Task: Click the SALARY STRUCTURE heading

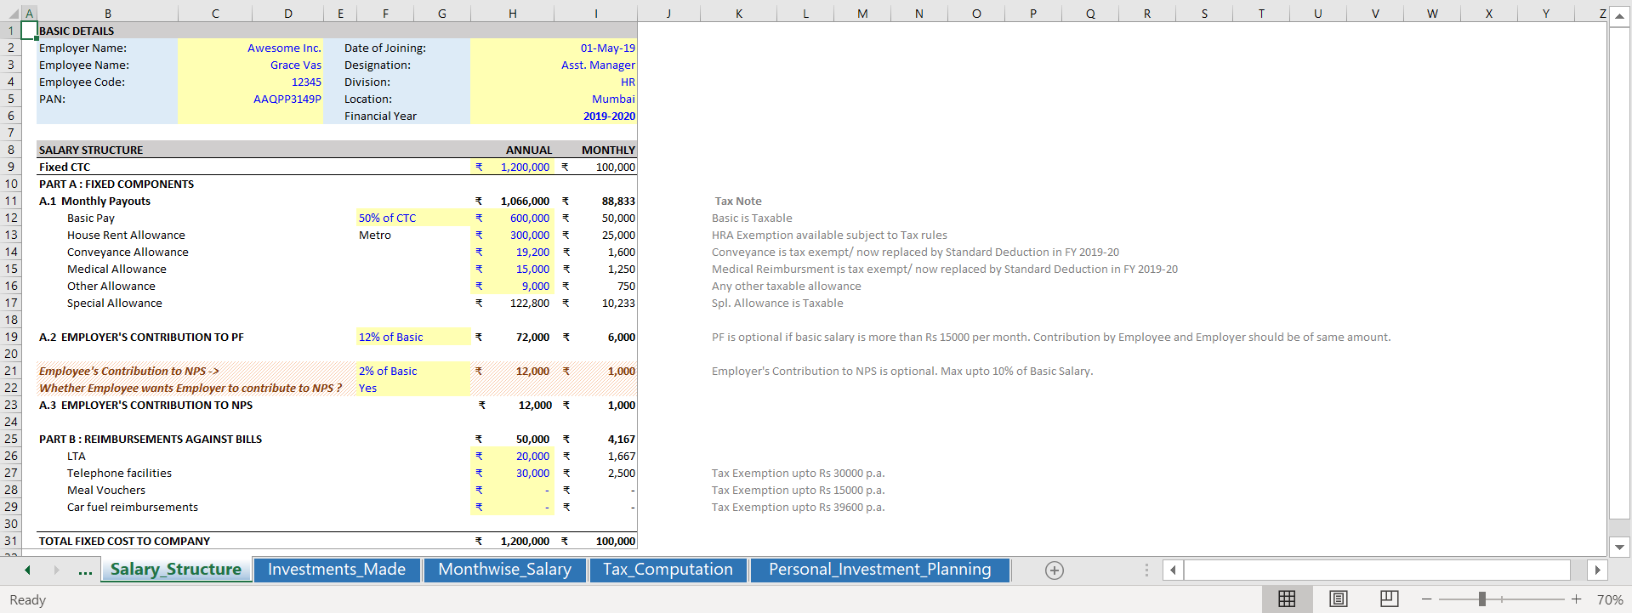Action: (91, 150)
